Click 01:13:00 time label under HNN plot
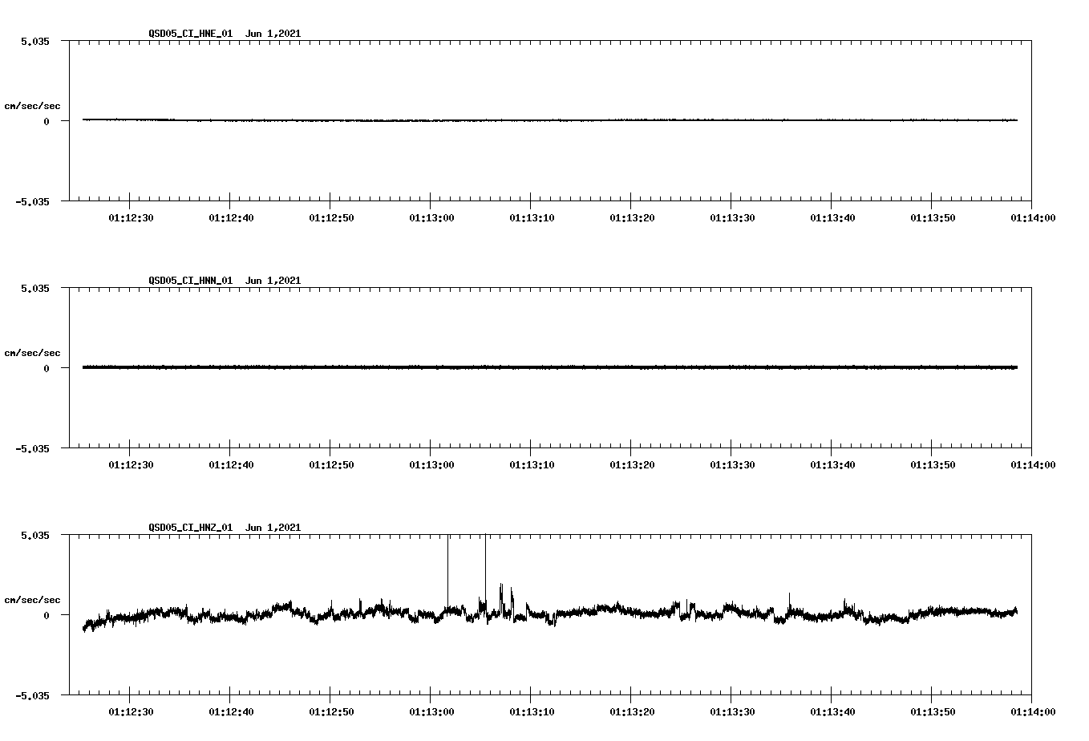The image size is (1089, 741). (431, 464)
